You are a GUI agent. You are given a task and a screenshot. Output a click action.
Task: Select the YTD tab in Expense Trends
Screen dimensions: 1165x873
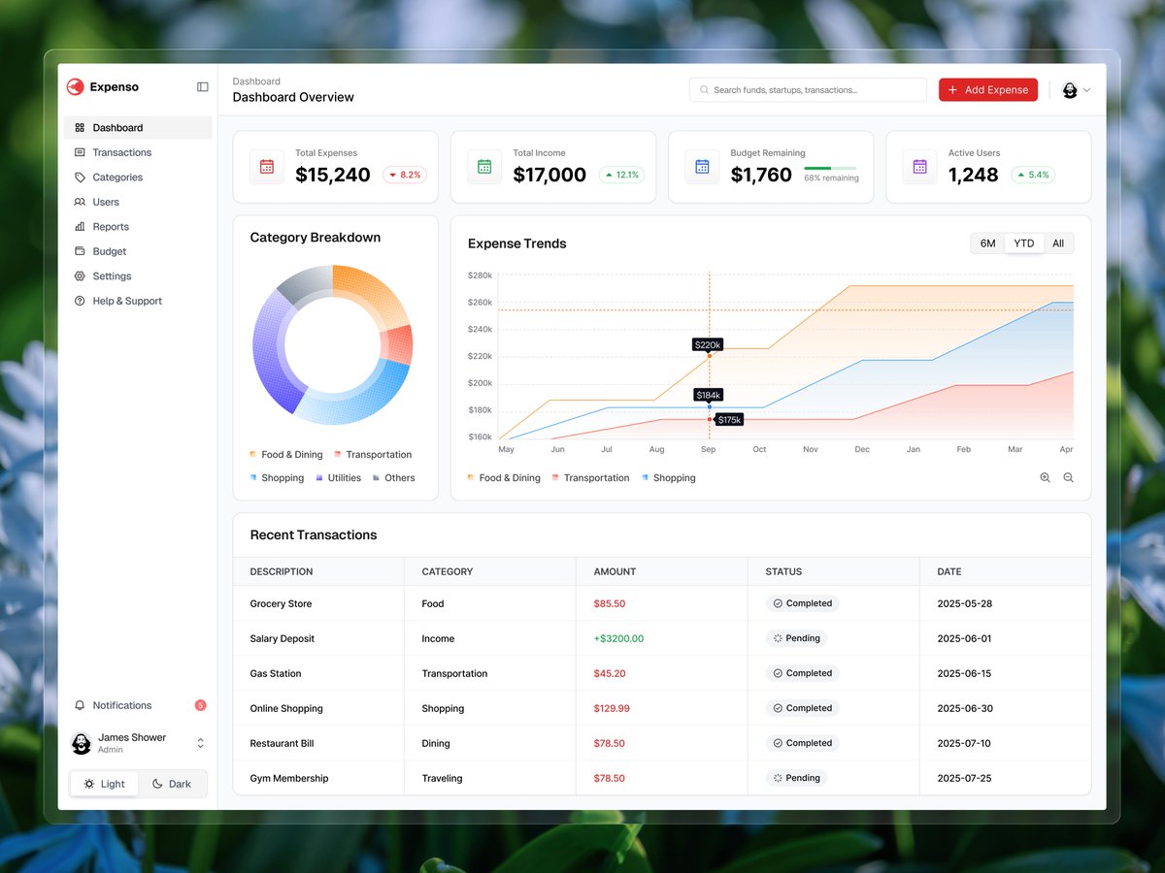pos(1023,243)
